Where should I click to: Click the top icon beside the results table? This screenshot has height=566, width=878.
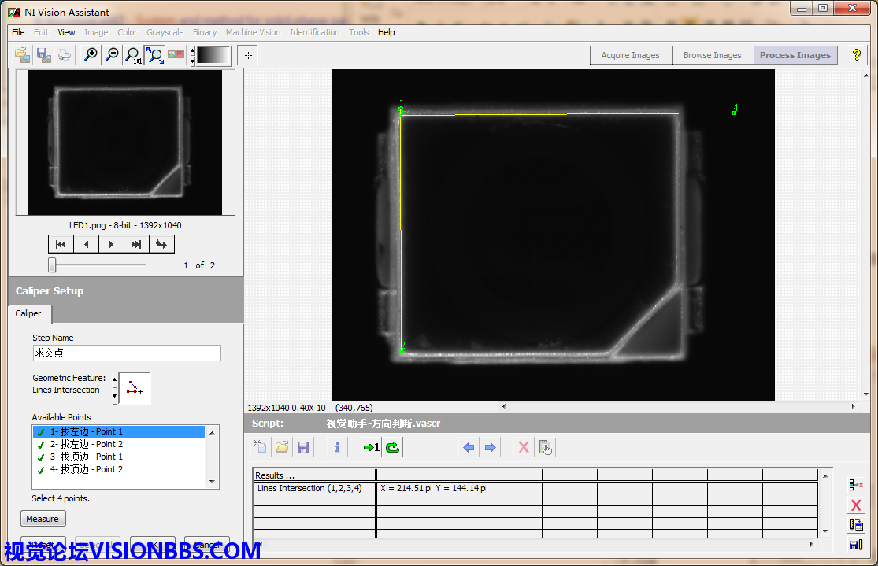click(x=856, y=485)
